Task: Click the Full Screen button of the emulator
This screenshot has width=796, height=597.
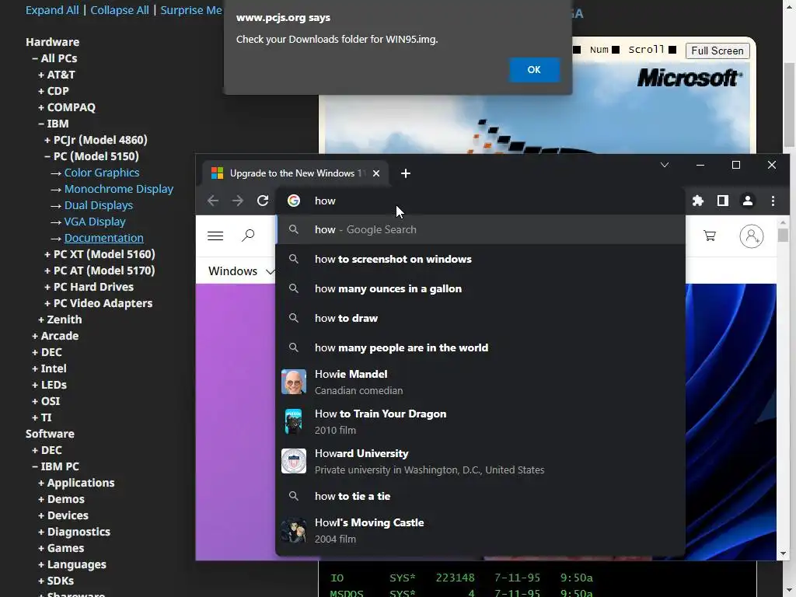Action: (x=717, y=51)
